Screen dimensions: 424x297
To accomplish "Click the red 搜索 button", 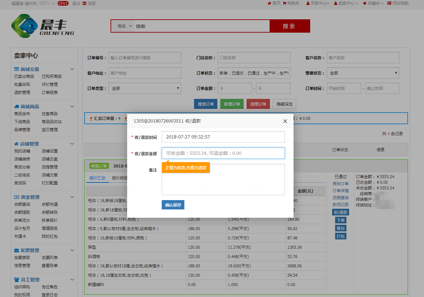I will click(x=289, y=26).
